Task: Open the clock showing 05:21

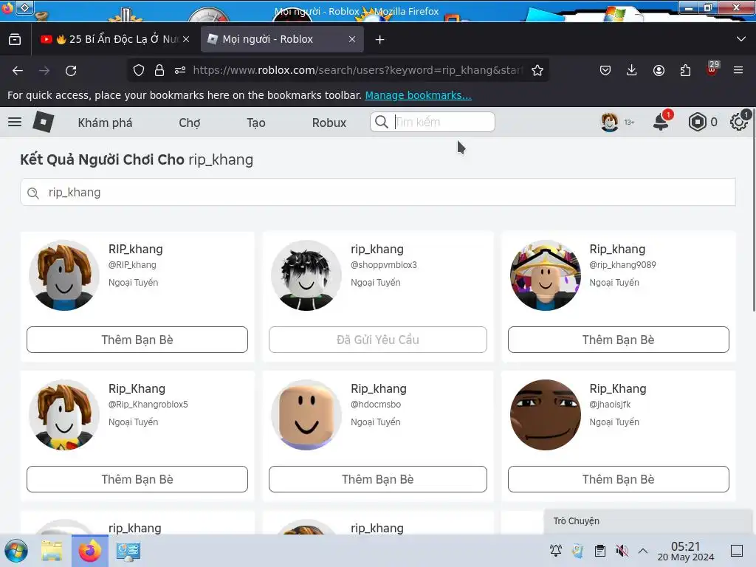Action: pyautogui.click(x=686, y=551)
